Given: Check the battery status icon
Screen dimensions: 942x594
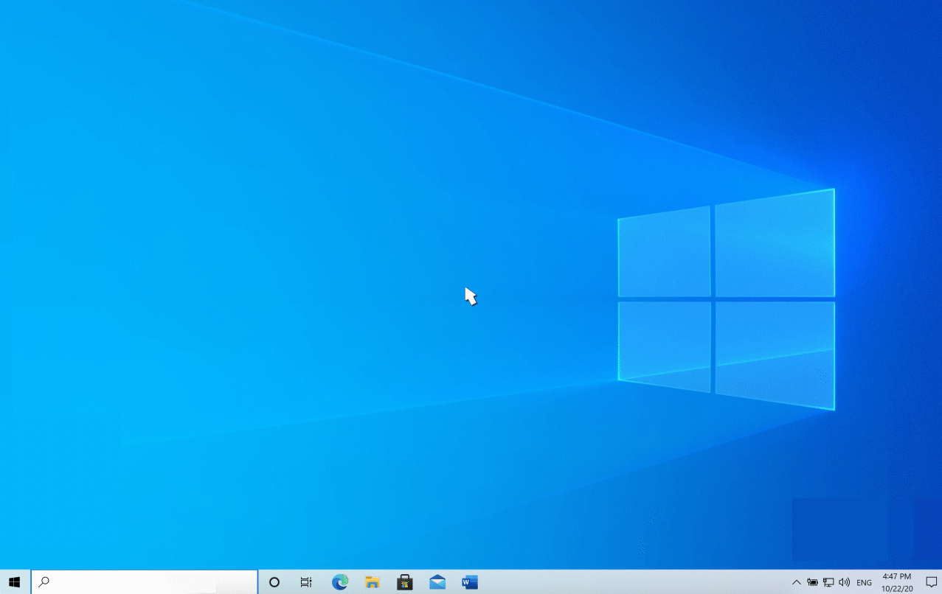Looking at the screenshot, I should pos(812,582).
